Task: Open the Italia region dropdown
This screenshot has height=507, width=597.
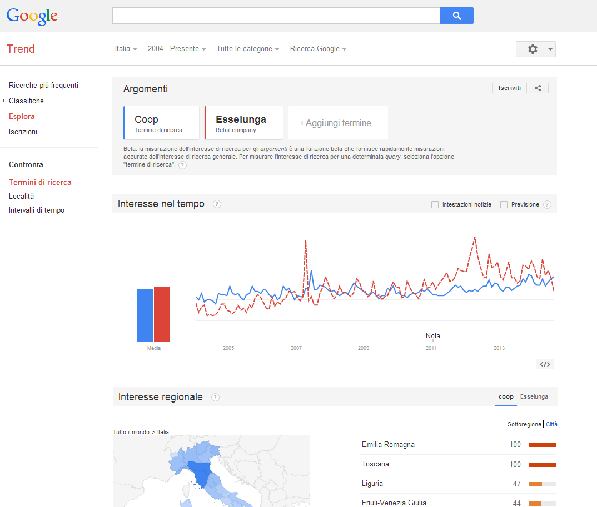Action: pos(126,49)
